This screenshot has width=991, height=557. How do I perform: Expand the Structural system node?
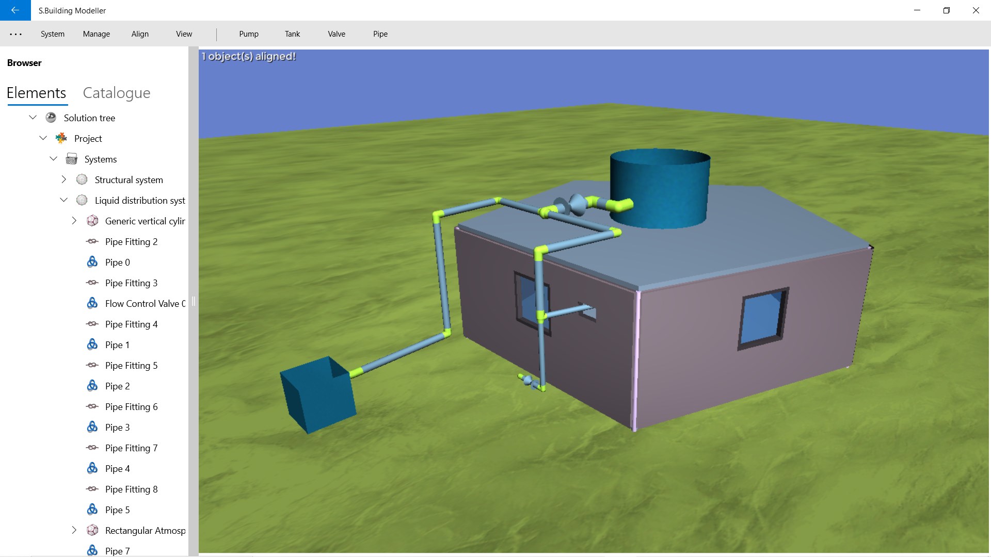pyautogui.click(x=64, y=179)
